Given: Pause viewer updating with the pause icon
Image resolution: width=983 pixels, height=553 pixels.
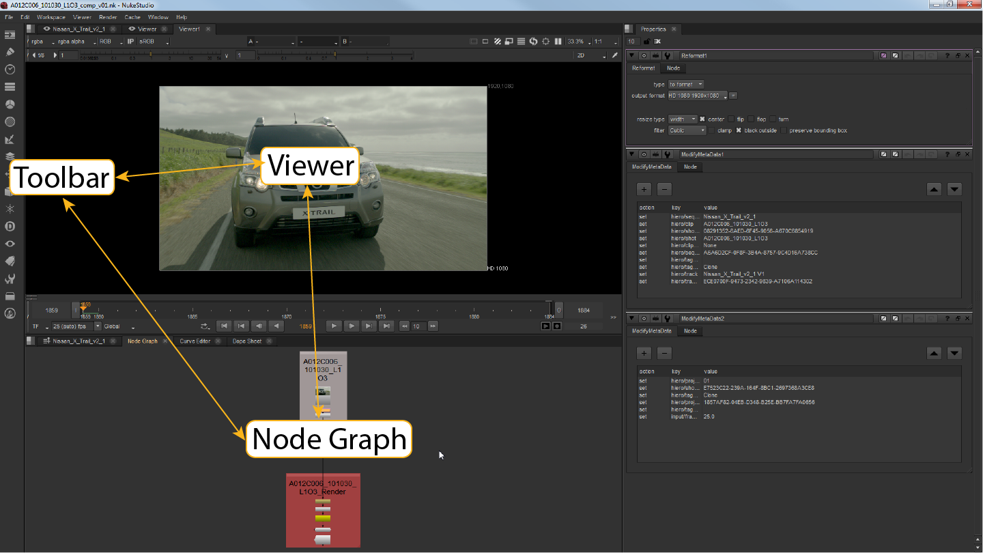Looking at the screenshot, I should tap(558, 42).
